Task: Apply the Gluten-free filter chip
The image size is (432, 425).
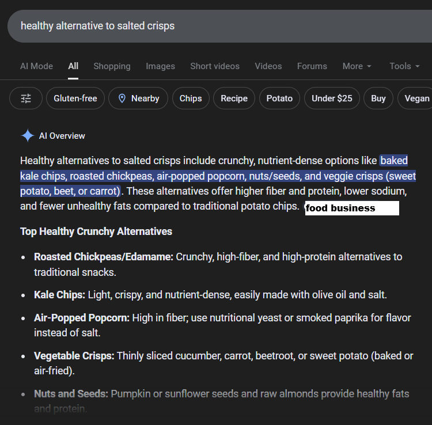Action: [x=75, y=98]
